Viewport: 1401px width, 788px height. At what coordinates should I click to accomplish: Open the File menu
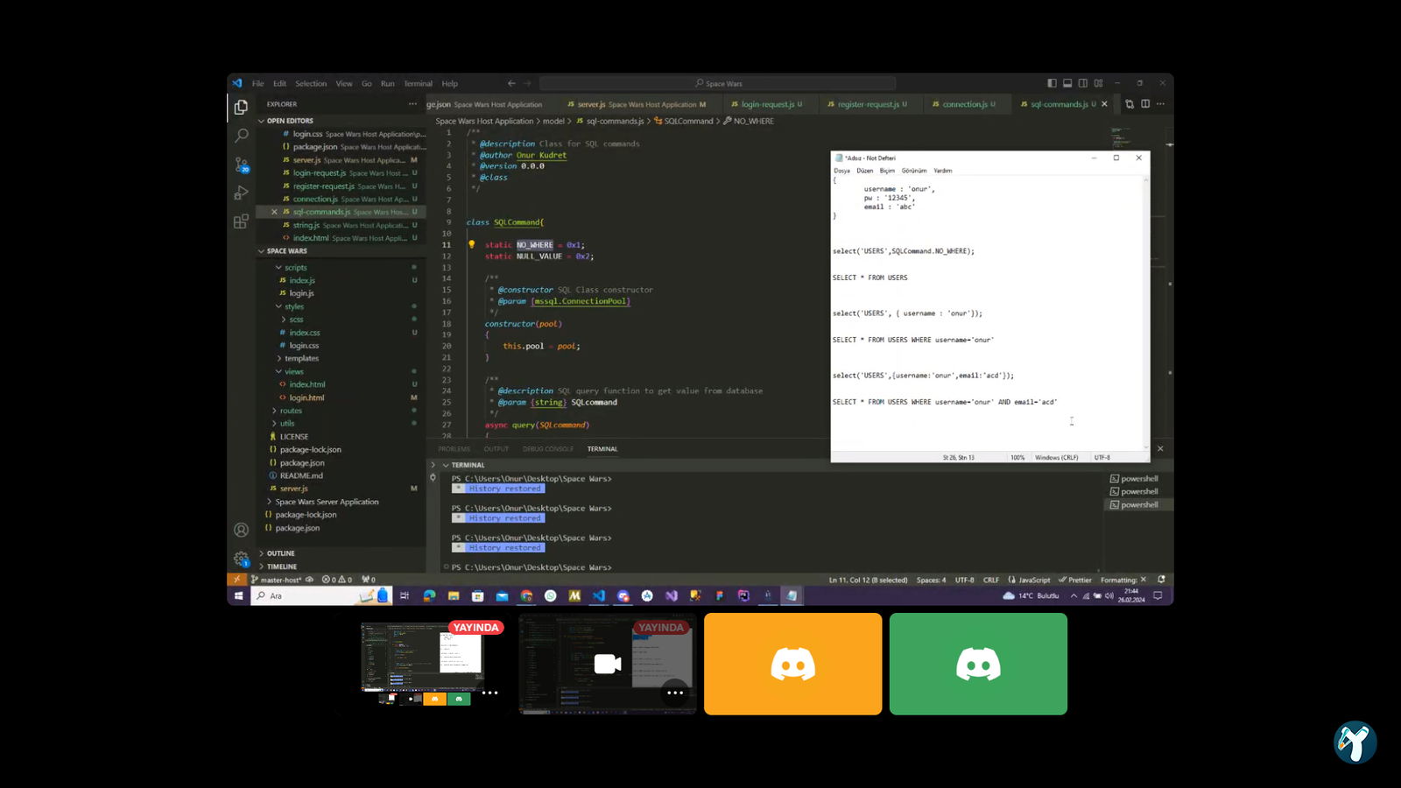[258, 84]
